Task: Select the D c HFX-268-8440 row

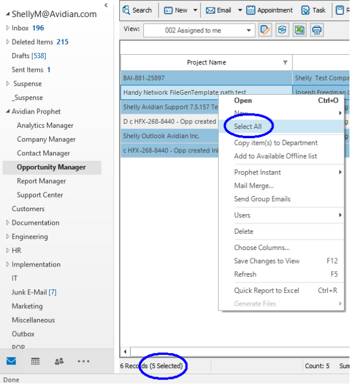Action: pyautogui.click(x=170, y=122)
